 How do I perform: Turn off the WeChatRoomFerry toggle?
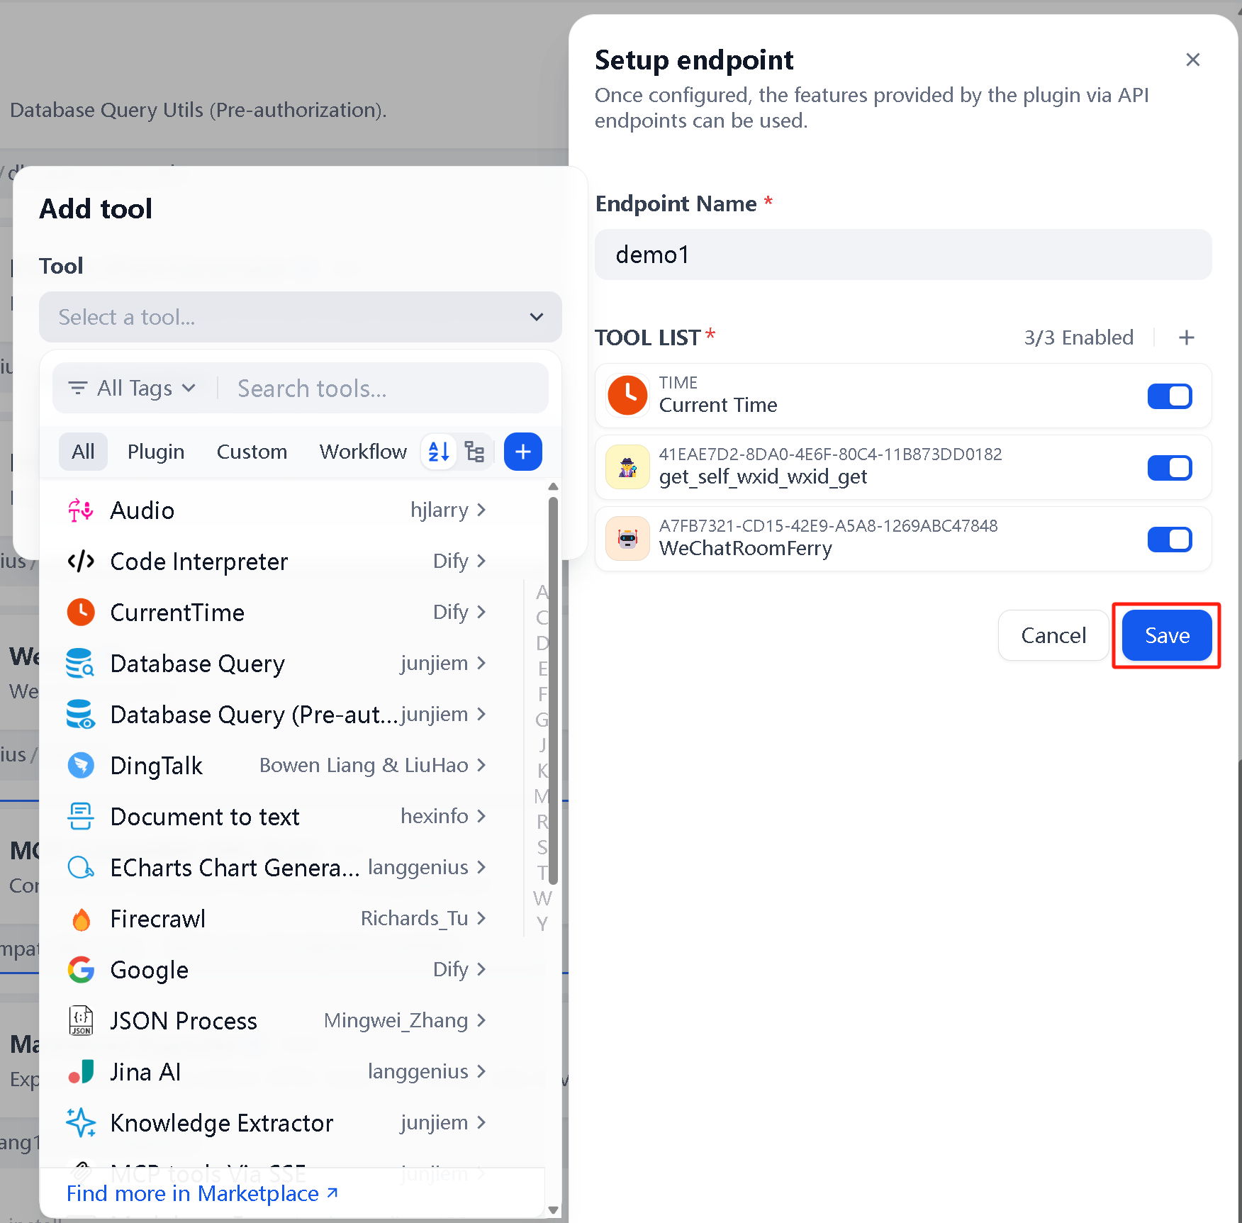click(1170, 540)
